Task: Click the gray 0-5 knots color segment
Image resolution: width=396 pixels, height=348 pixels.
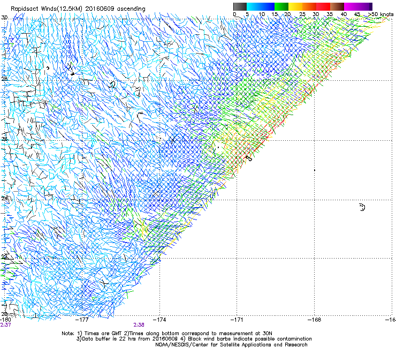Action: click(240, 6)
